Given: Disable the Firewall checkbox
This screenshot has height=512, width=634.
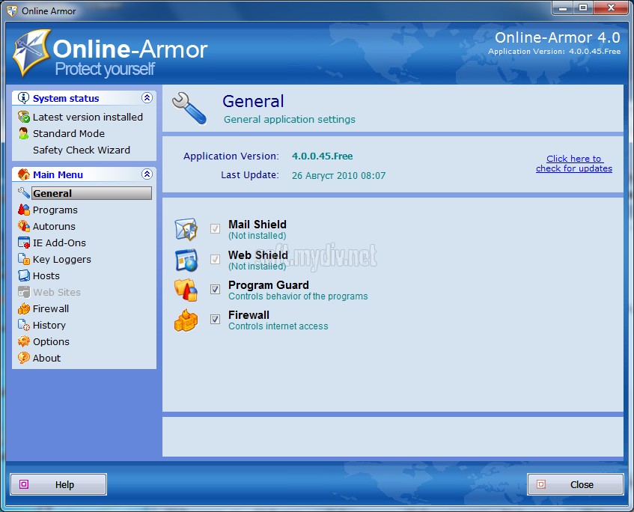Looking at the screenshot, I should [x=215, y=320].
